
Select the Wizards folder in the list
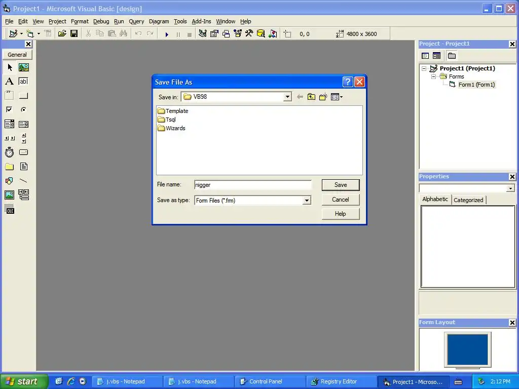[171, 128]
